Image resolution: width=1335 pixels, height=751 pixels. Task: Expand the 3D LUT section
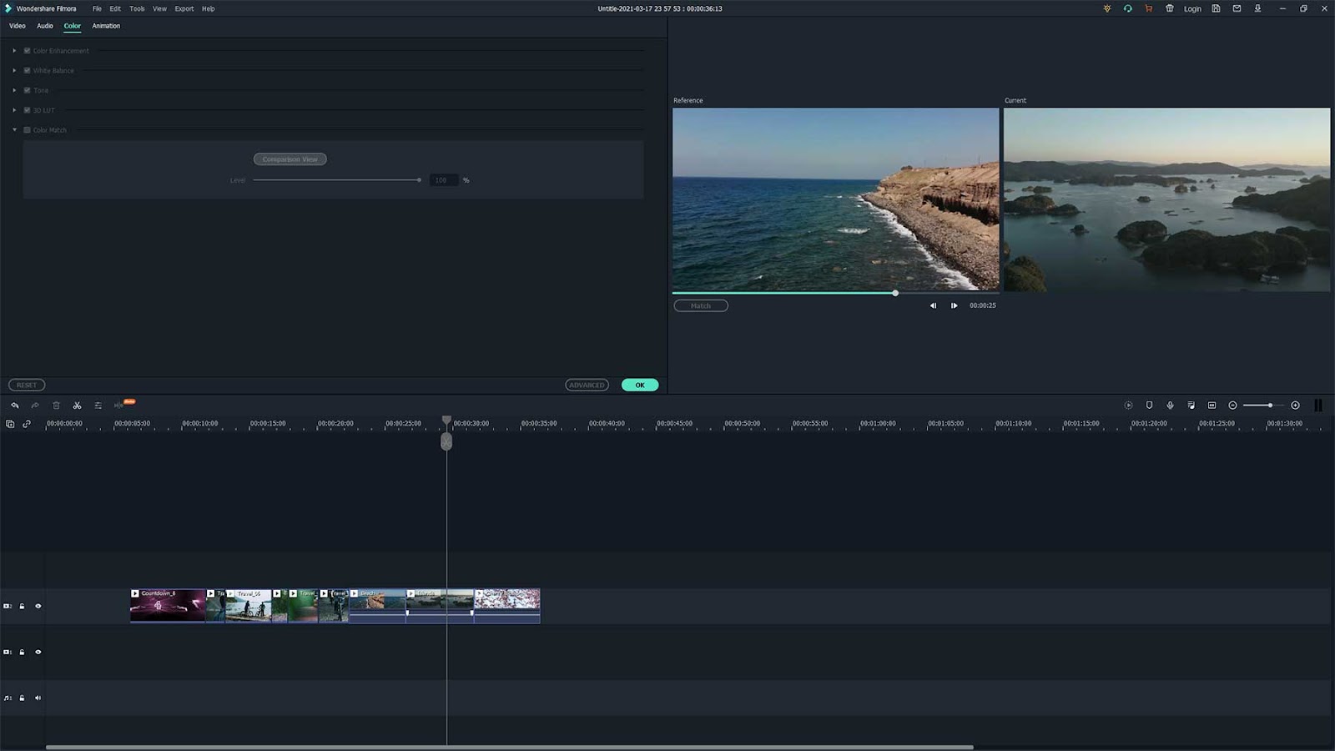(x=14, y=110)
